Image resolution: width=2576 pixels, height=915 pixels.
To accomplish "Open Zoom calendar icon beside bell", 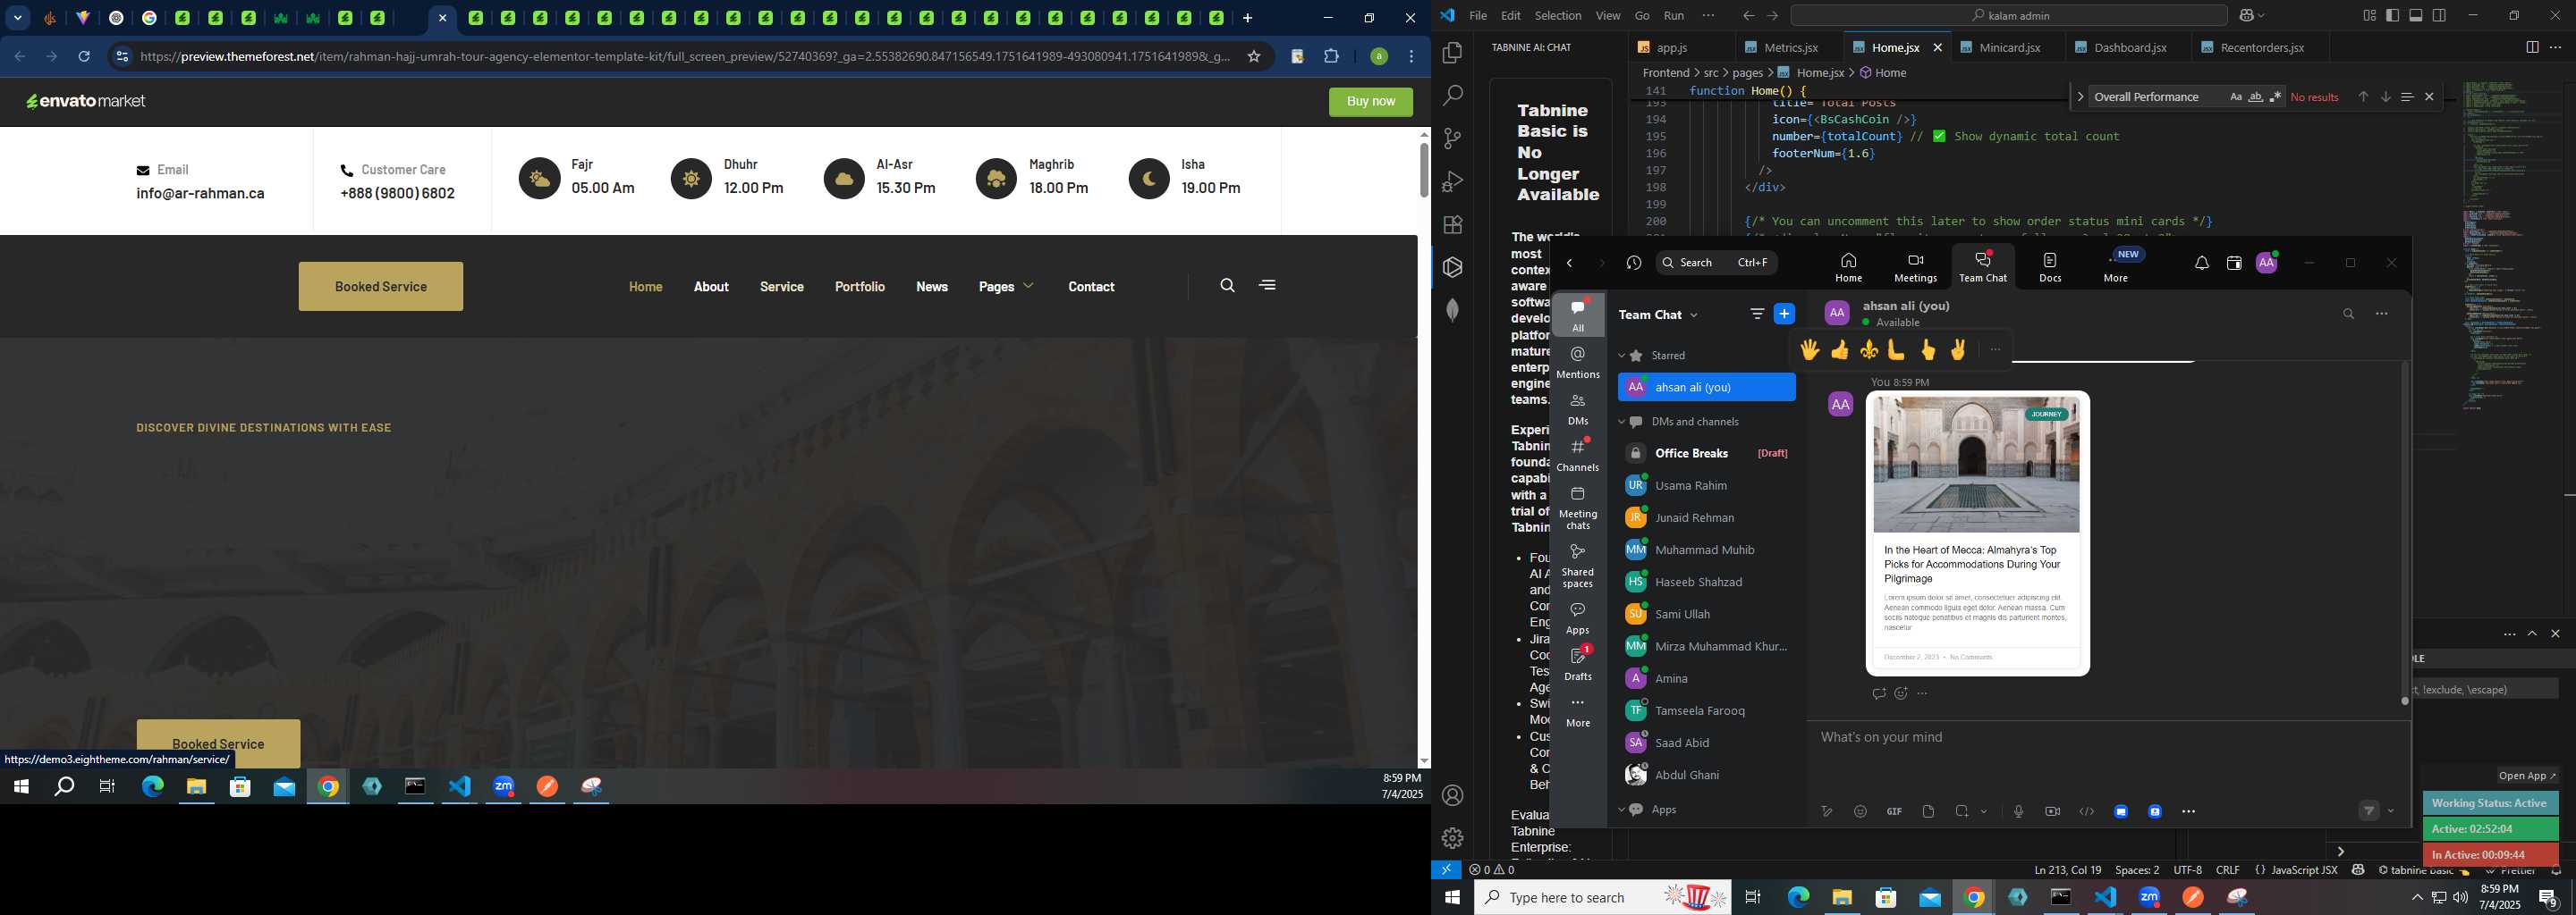I will [2234, 264].
